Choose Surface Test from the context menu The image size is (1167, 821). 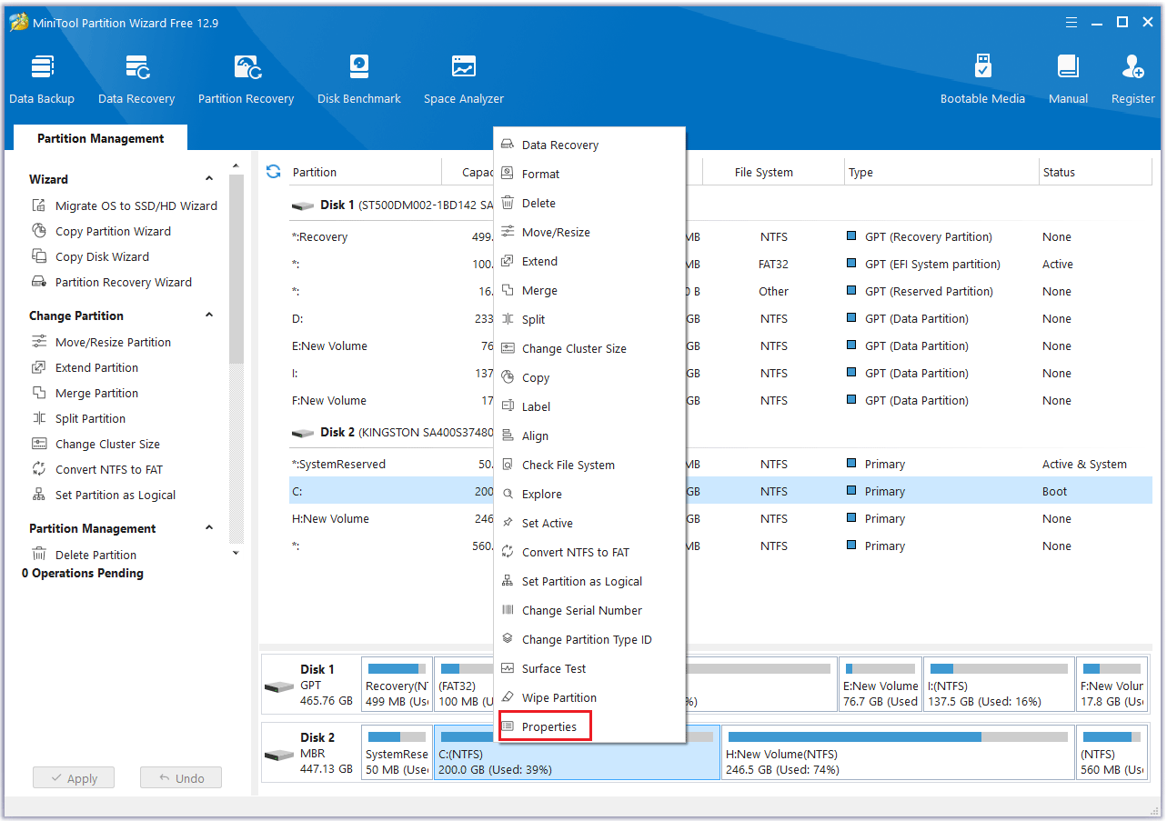click(x=589, y=668)
